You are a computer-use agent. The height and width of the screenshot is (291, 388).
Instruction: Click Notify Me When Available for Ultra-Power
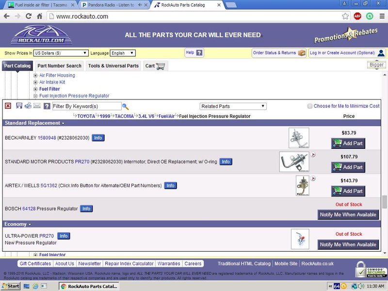coord(348,244)
